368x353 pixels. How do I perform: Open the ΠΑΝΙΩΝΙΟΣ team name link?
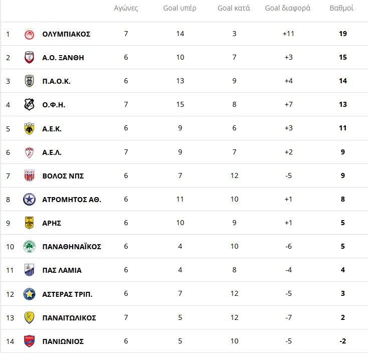[x=63, y=341]
